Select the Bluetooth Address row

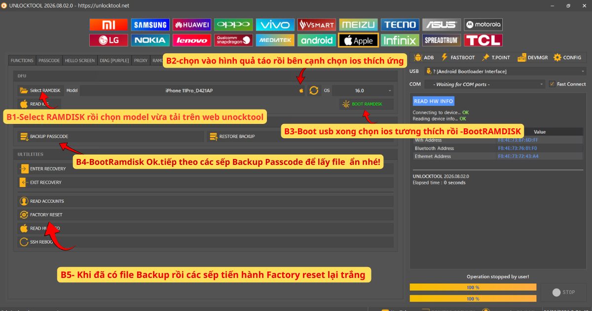point(498,148)
